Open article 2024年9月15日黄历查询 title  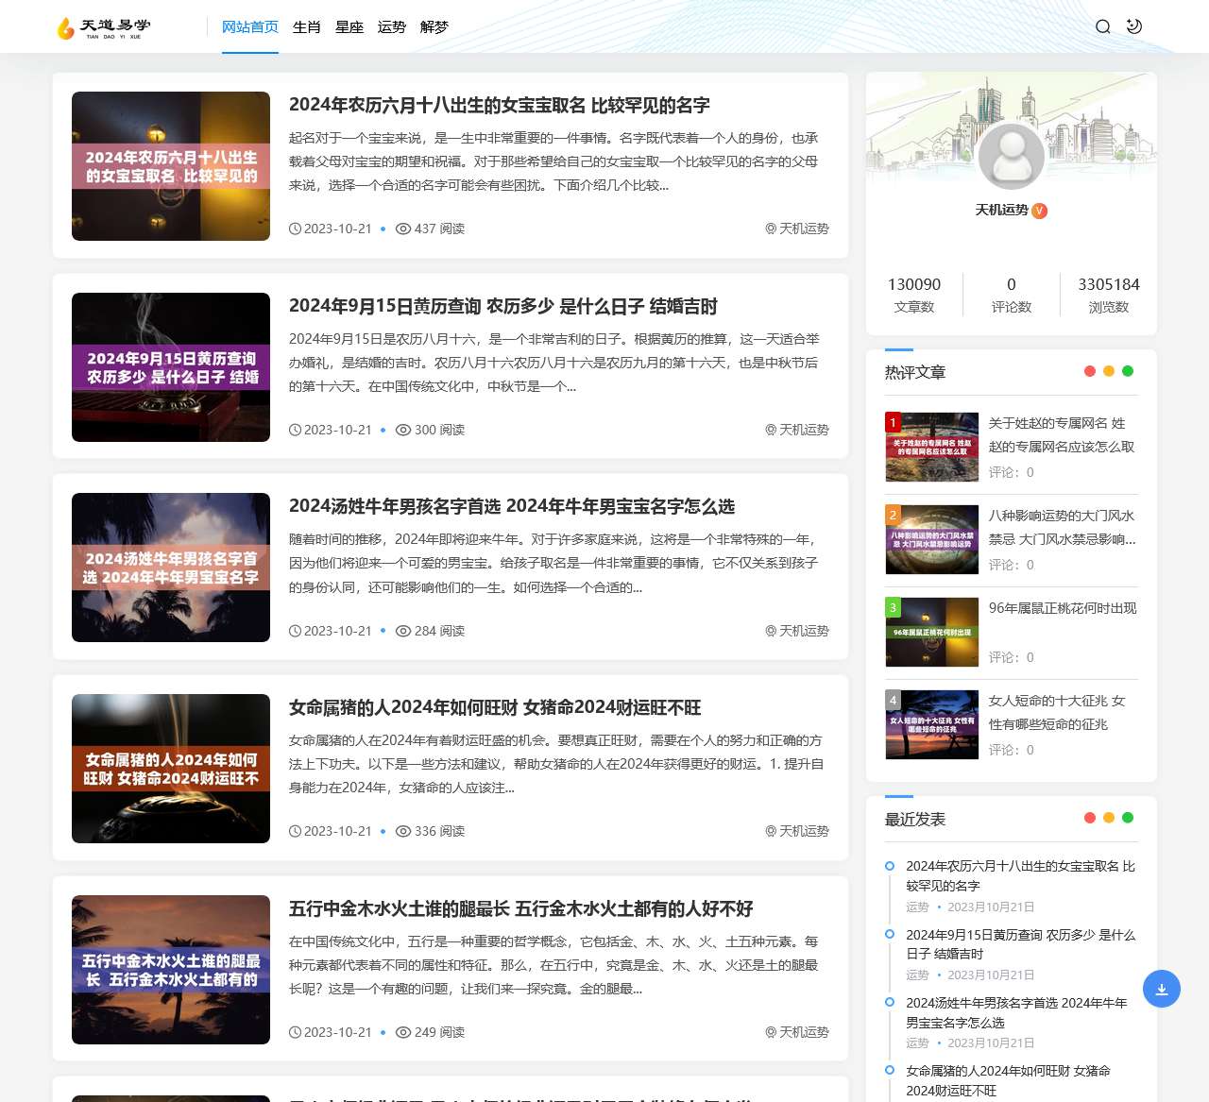pyautogui.click(x=502, y=306)
